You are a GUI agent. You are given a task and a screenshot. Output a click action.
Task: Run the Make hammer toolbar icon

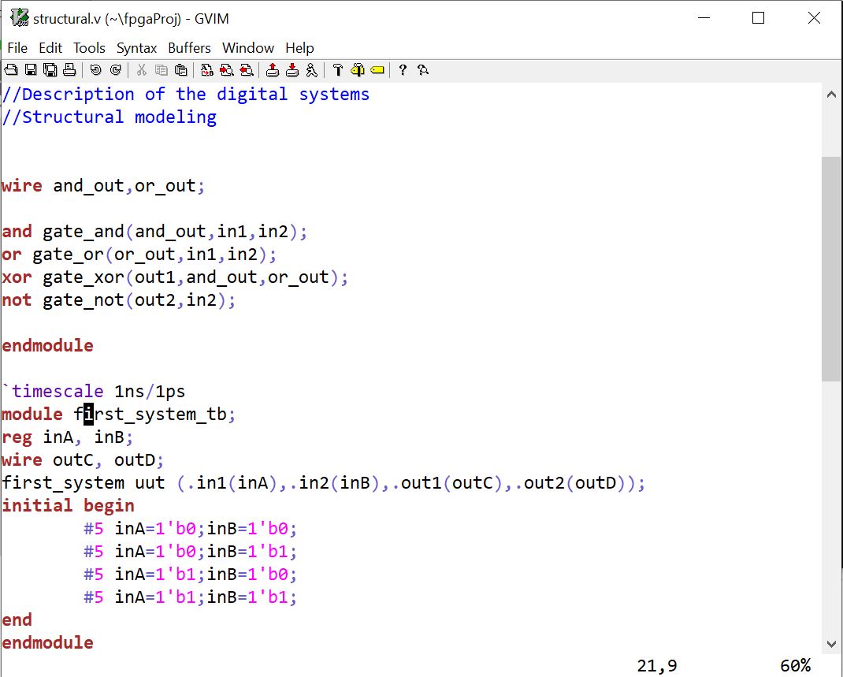pos(337,70)
